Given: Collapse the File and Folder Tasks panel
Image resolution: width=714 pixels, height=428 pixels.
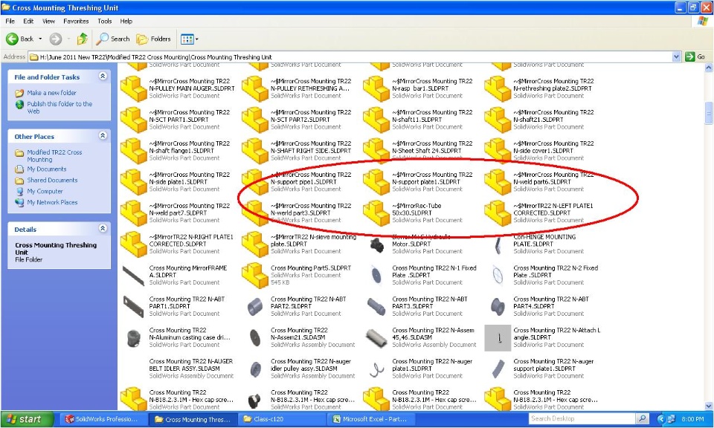Looking at the screenshot, I should pos(103,77).
